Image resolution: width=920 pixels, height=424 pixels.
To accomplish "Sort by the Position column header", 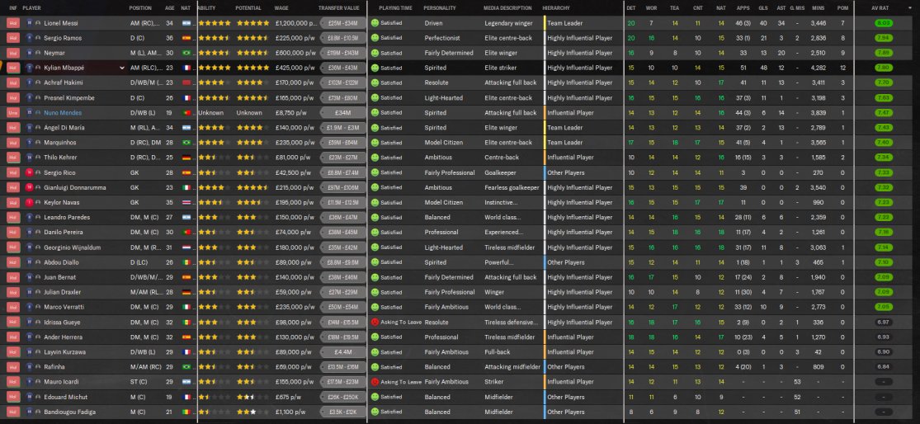I will [141, 8].
